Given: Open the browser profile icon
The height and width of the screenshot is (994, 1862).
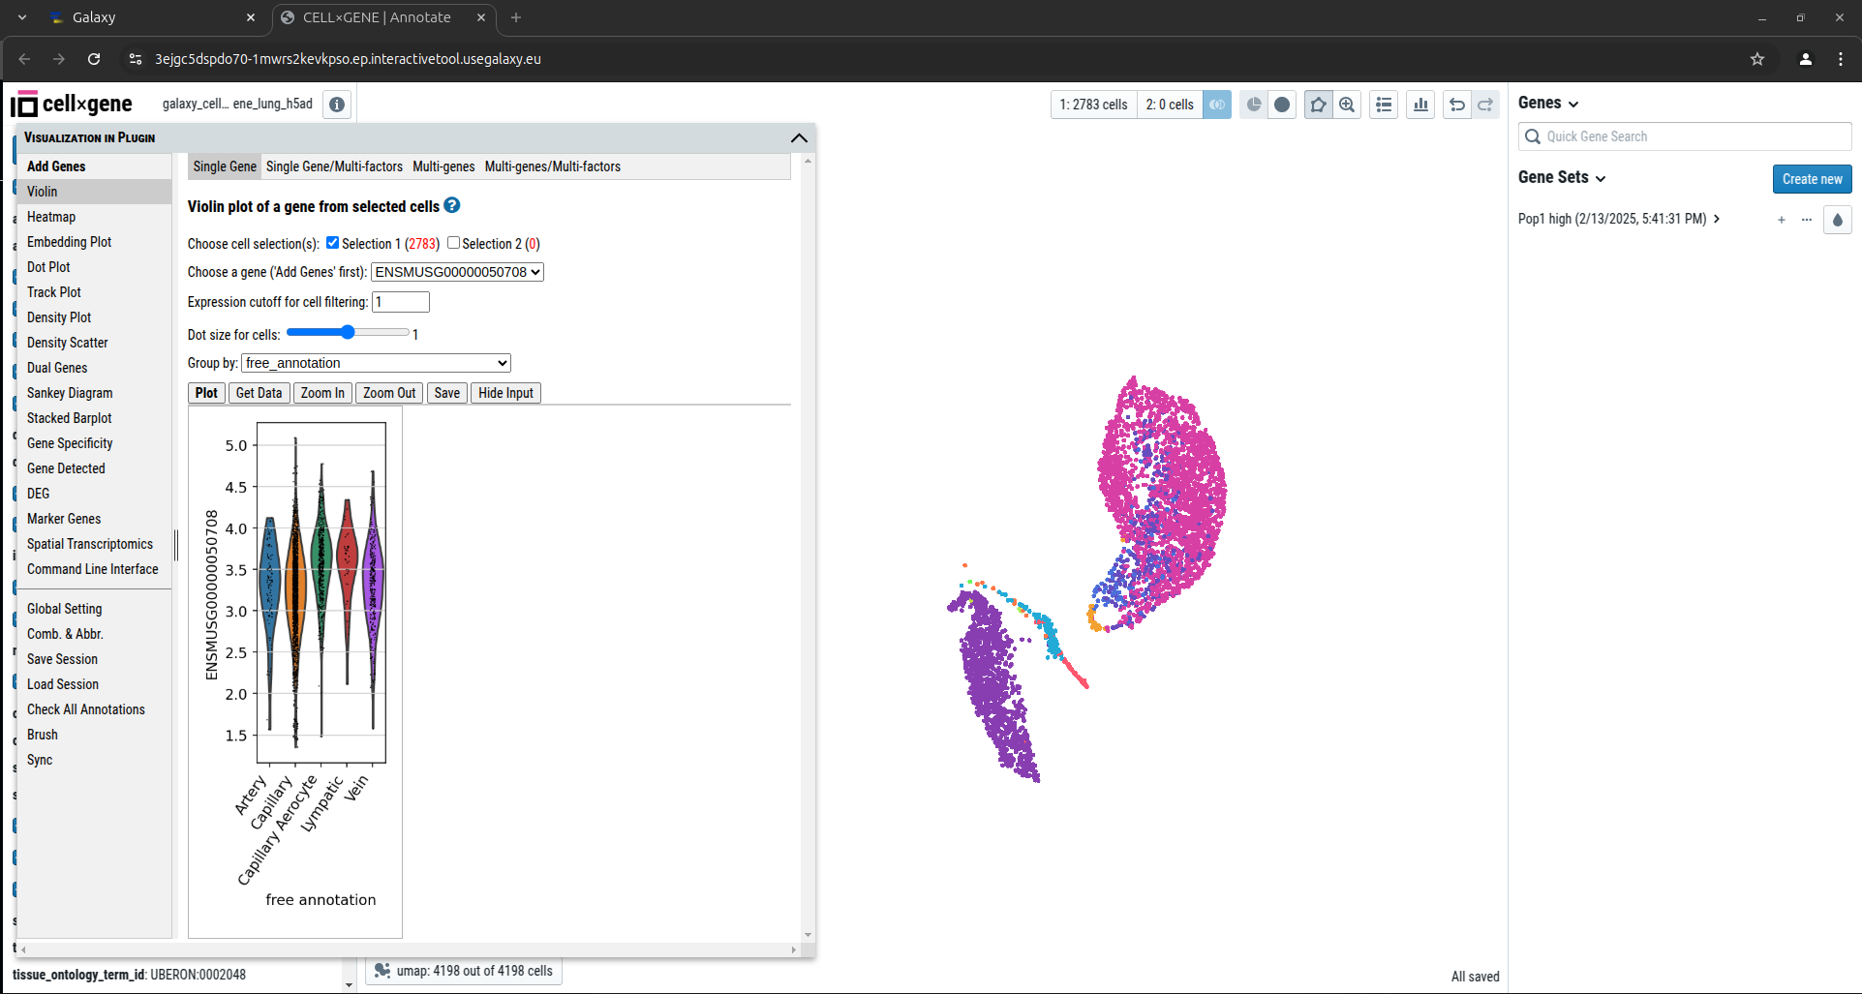Looking at the screenshot, I should 1806,59.
